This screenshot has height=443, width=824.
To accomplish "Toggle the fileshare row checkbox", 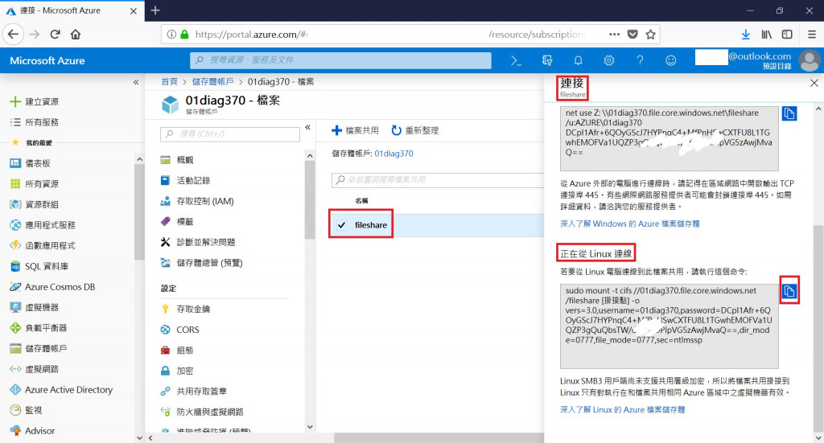I will point(341,224).
